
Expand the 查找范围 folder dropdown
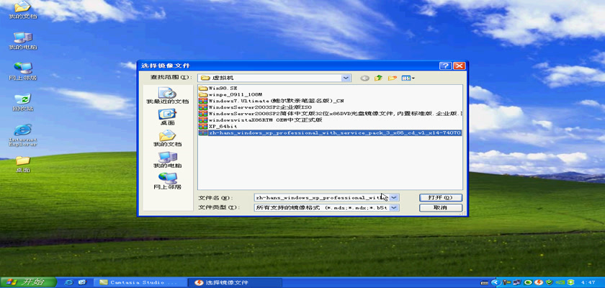pos(346,77)
